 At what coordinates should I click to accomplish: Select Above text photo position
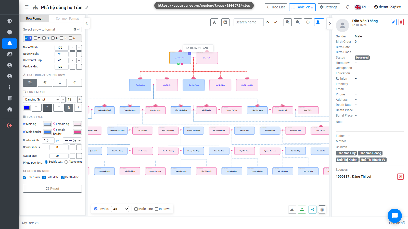coord(66,162)
